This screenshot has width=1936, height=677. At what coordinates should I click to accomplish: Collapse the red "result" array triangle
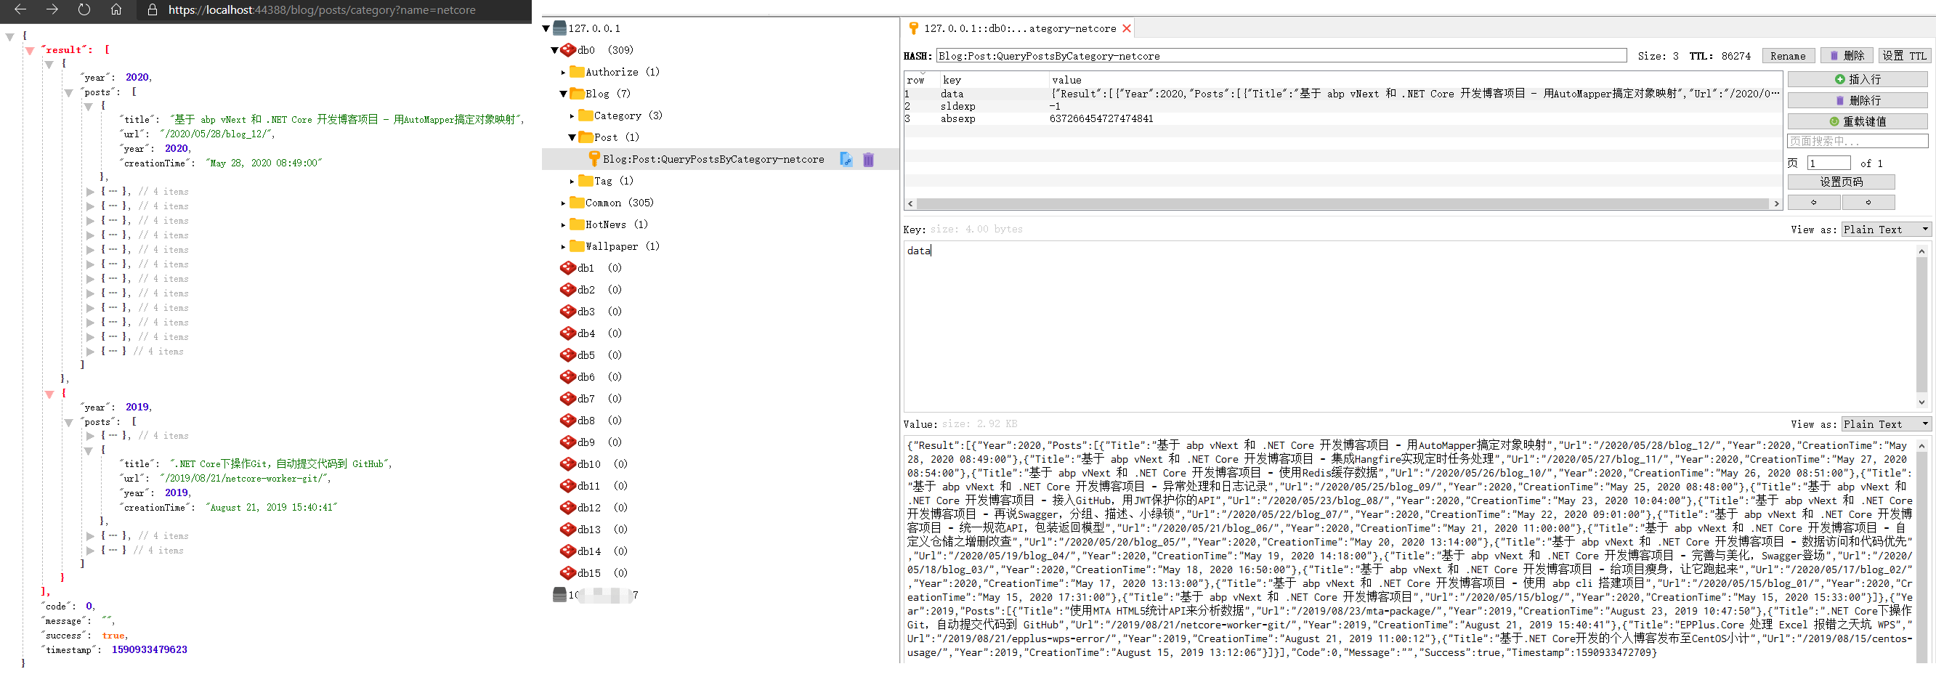pyautogui.click(x=29, y=51)
